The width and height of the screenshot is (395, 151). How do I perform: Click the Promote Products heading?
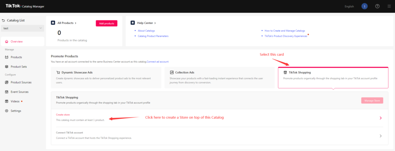tap(64, 56)
